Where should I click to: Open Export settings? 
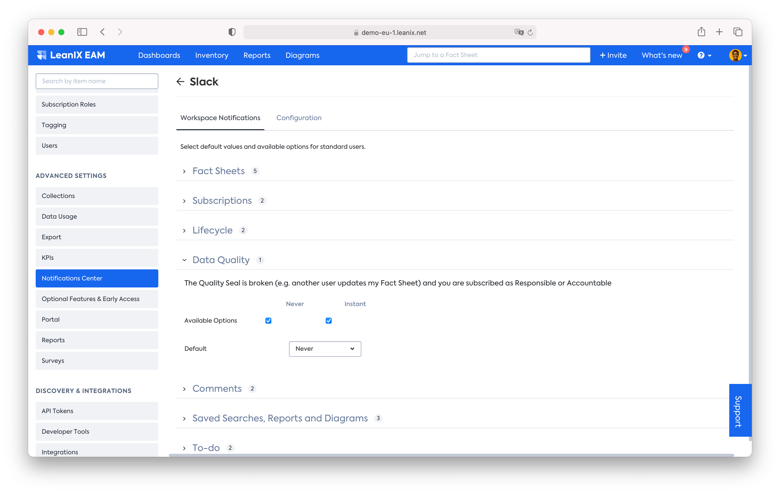[97, 237]
